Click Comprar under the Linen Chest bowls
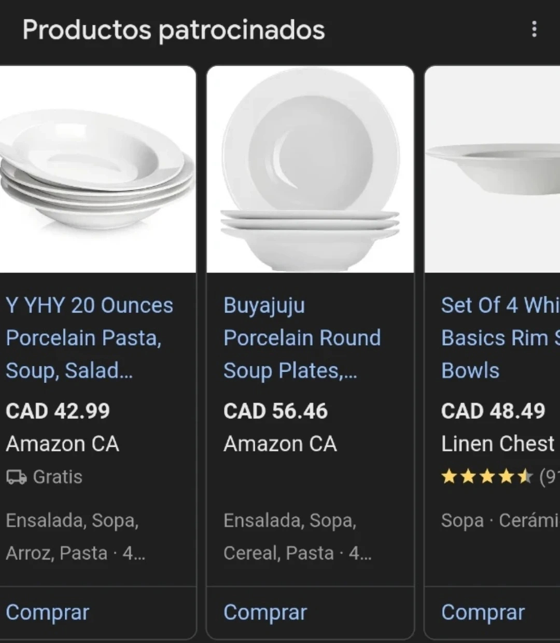The image size is (560, 643). click(x=483, y=612)
